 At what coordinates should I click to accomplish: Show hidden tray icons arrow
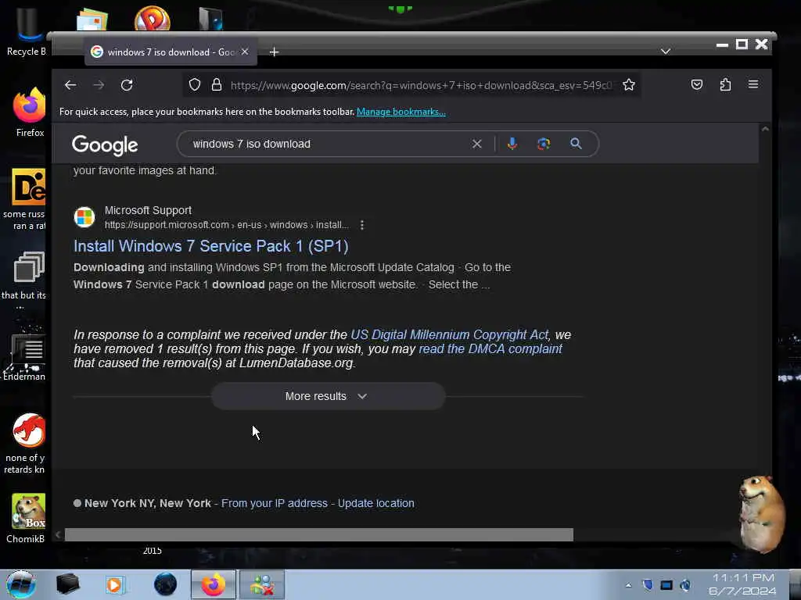628,585
